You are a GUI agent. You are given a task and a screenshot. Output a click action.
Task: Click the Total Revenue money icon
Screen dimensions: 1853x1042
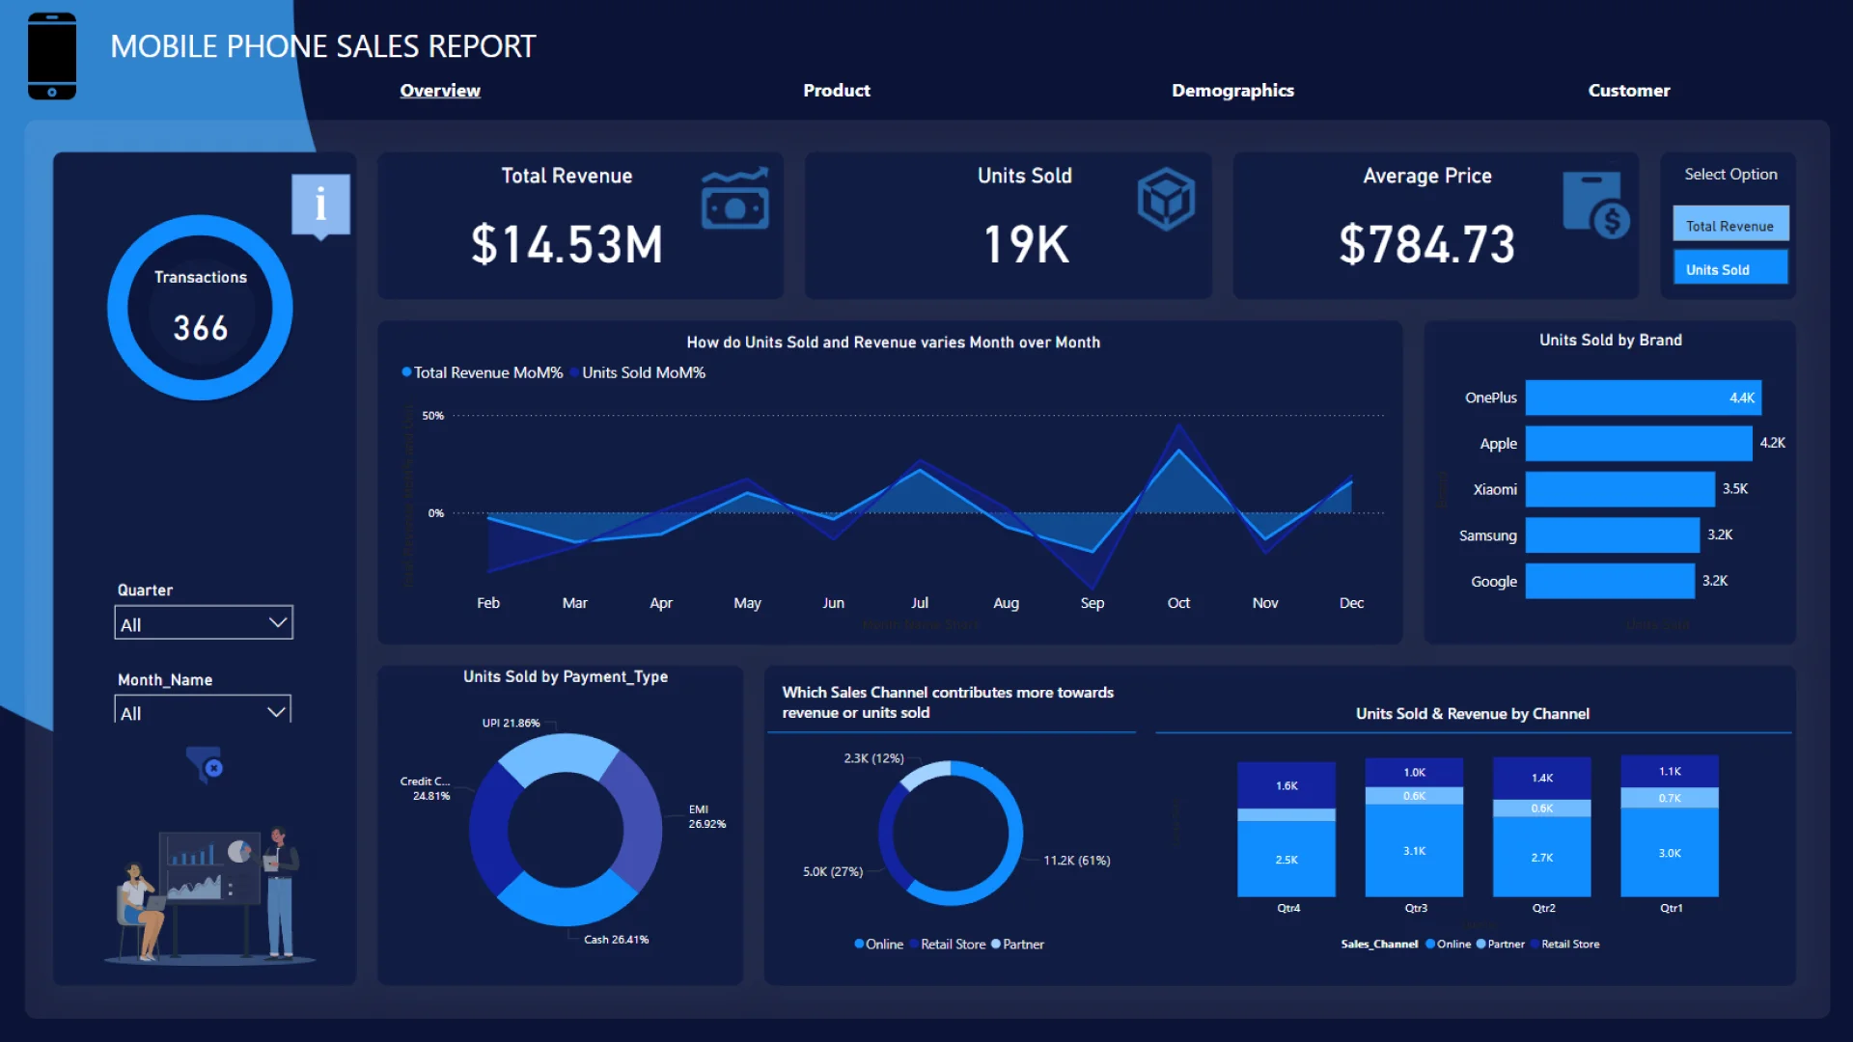(x=734, y=200)
